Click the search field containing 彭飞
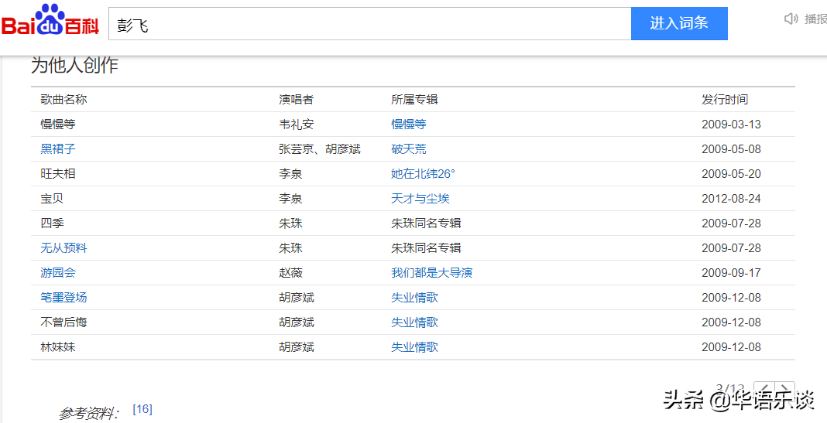 (x=369, y=24)
